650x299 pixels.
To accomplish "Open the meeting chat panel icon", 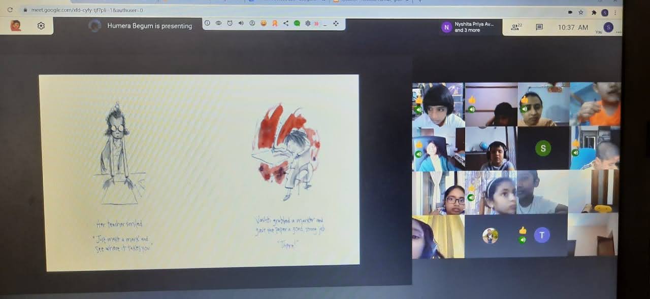I will [539, 27].
